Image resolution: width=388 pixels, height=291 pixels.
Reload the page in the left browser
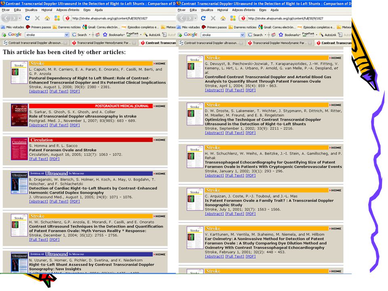(x=27, y=18)
